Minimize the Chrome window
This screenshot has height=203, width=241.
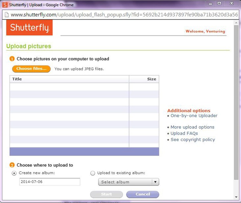point(211,4)
